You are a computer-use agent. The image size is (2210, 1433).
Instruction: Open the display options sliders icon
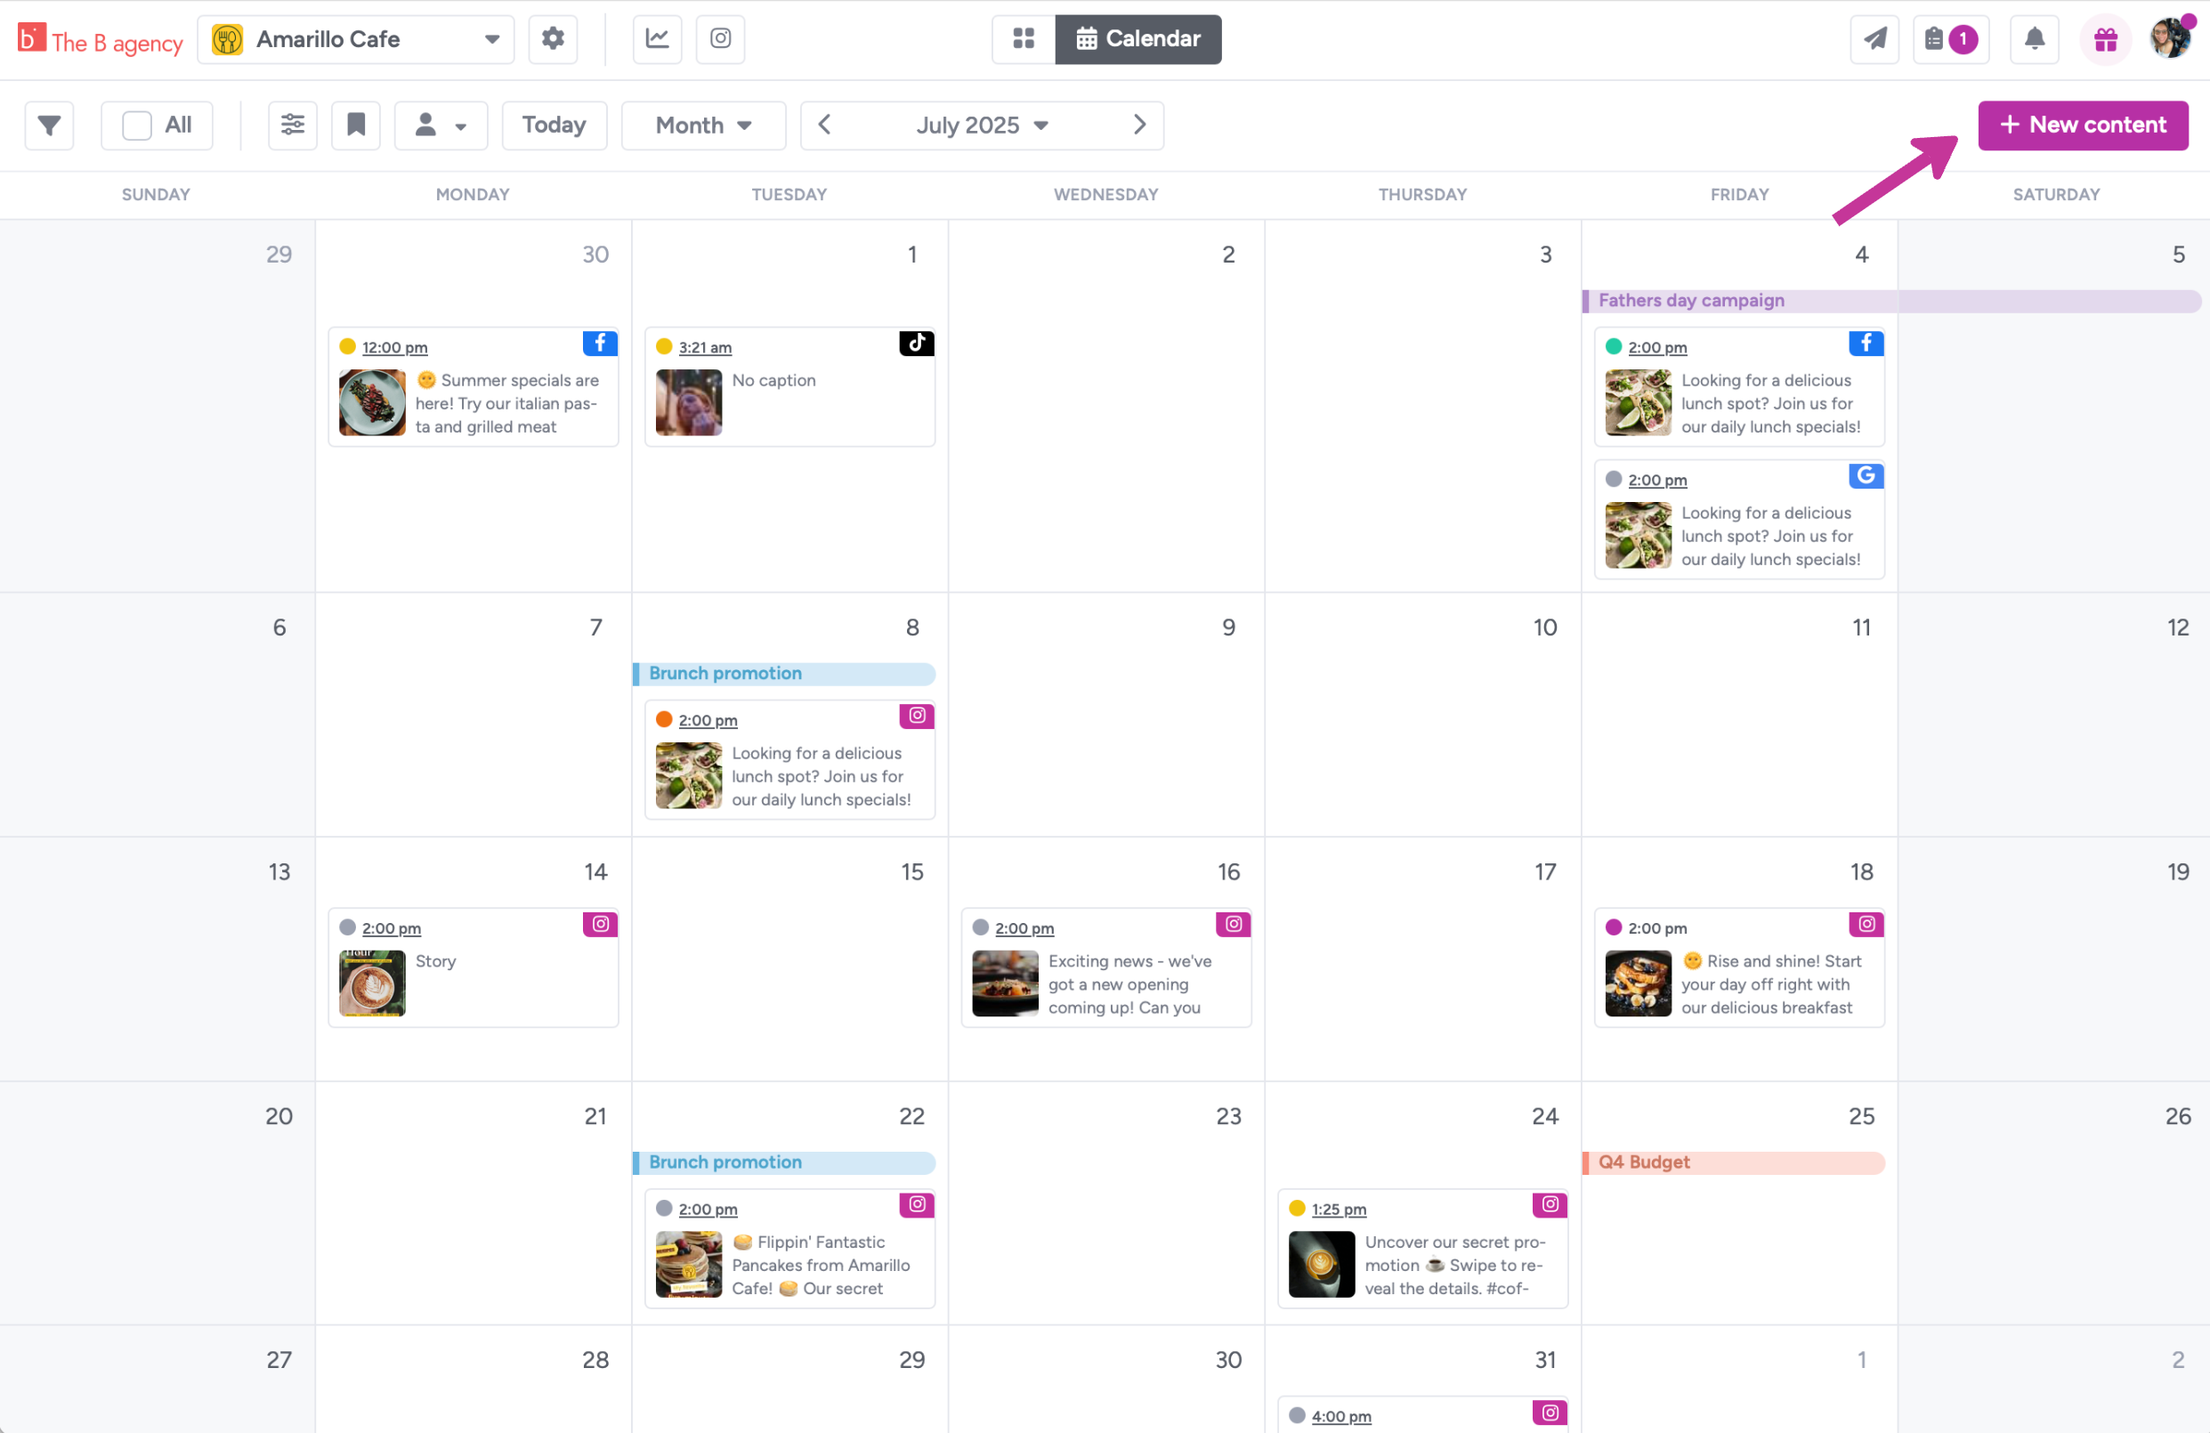(293, 125)
